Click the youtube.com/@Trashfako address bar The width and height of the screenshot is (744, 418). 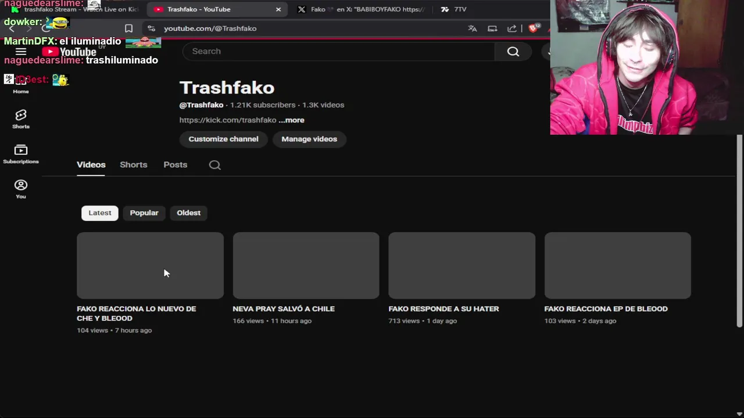210,28
